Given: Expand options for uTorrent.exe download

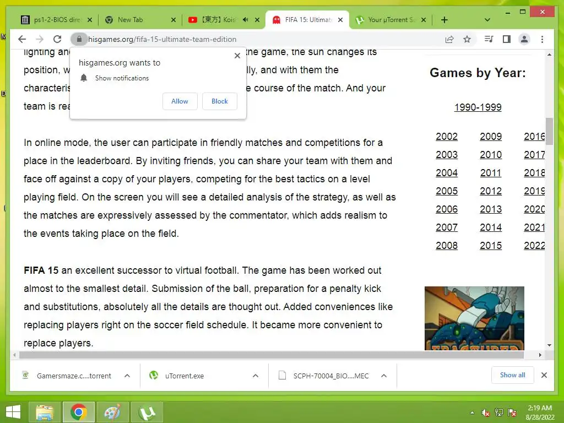Looking at the screenshot, I should click(256, 376).
